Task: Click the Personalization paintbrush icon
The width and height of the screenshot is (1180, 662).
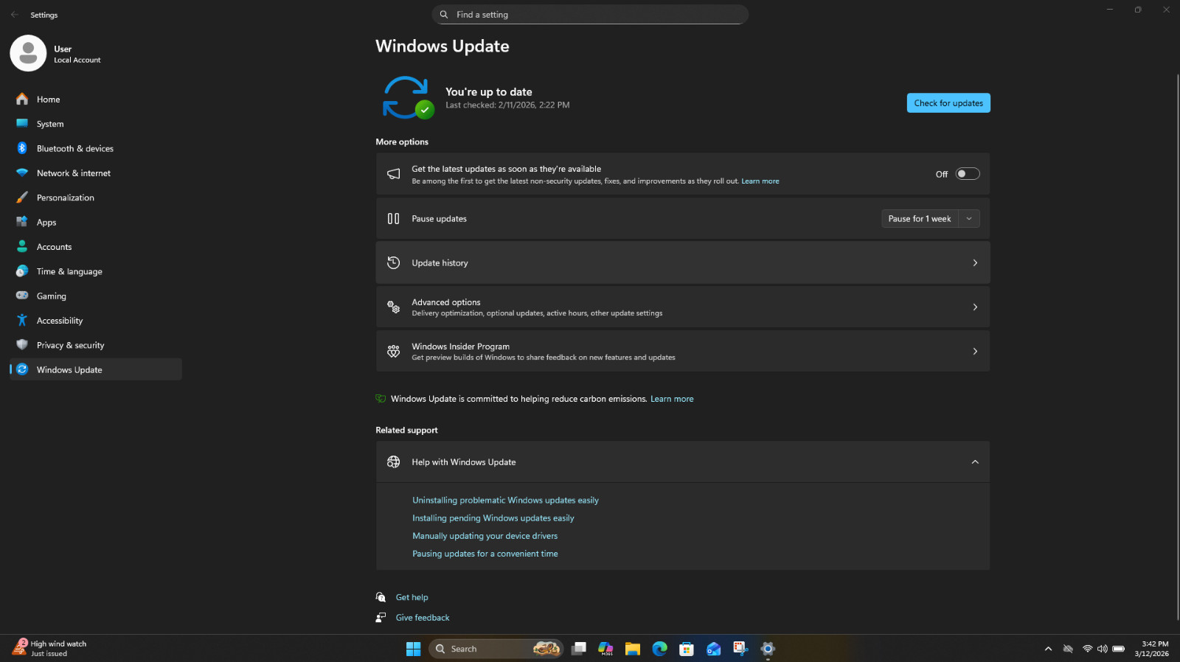Action: click(22, 198)
